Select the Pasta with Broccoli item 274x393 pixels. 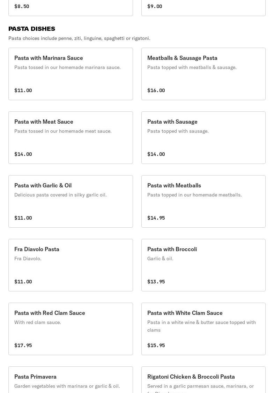(x=203, y=265)
